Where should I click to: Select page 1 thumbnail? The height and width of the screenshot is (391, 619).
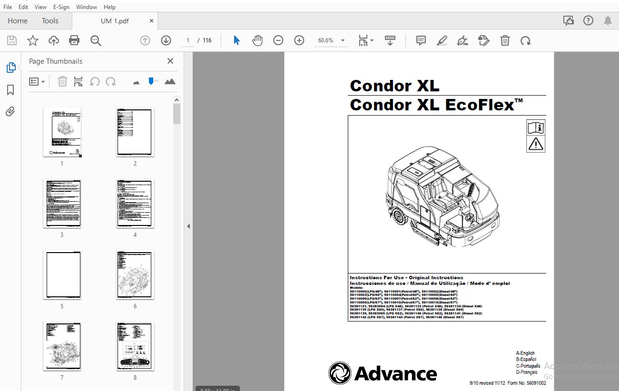pyautogui.click(x=62, y=132)
